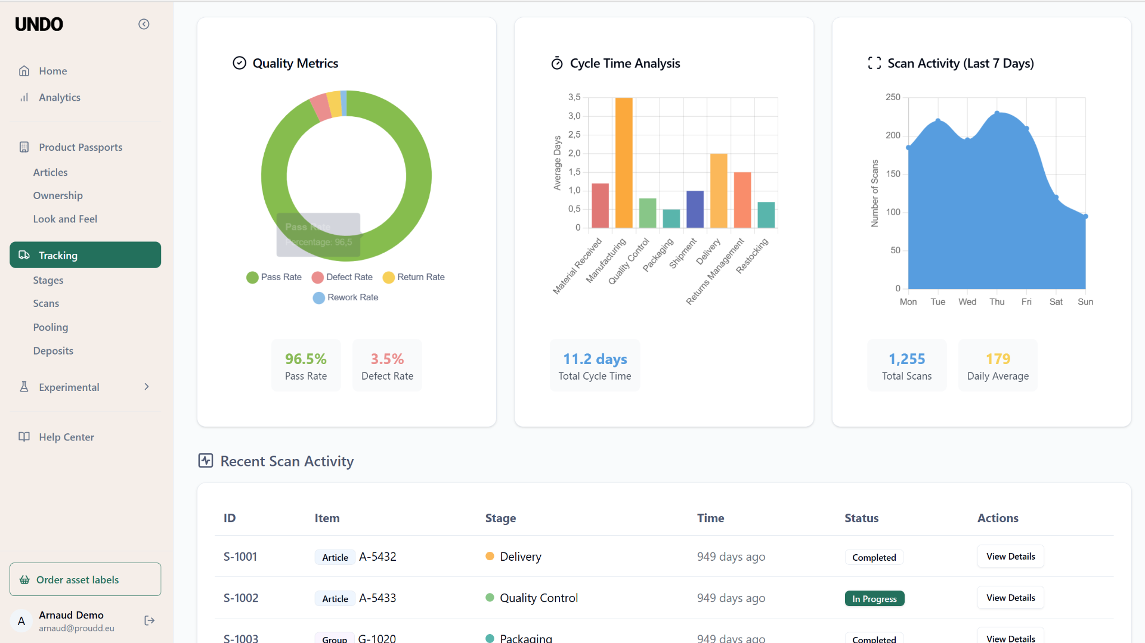The image size is (1145, 643).
Task: Click the Recent Scan Activity pulse icon
Action: pyautogui.click(x=206, y=461)
